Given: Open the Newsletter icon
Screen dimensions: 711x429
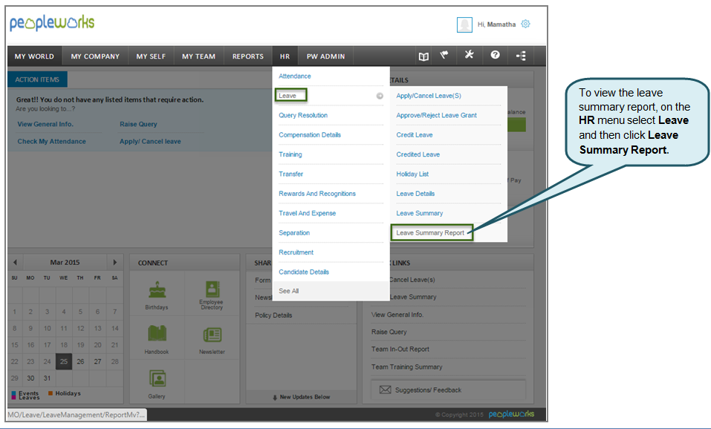Looking at the screenshot, I should click(212, 335).
